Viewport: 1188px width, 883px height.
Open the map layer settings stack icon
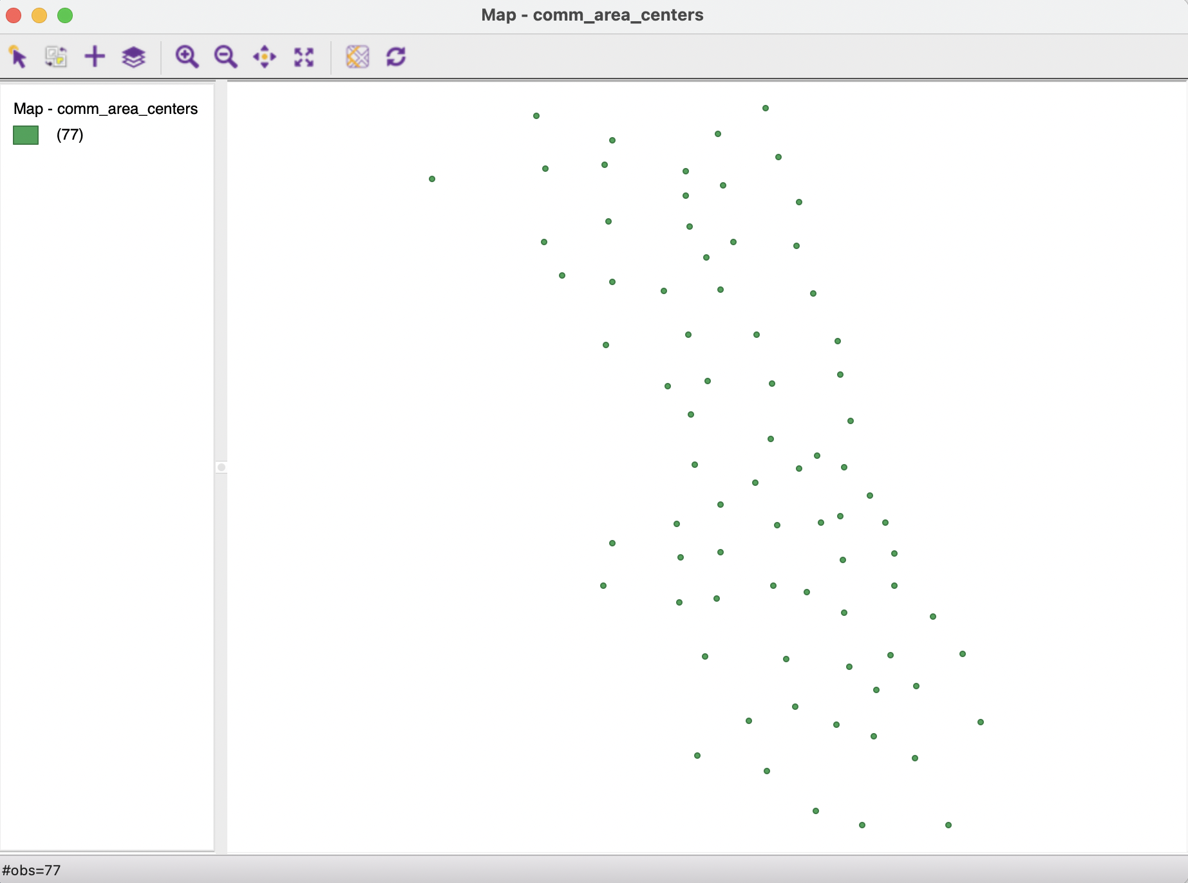[x=133, y=57]
